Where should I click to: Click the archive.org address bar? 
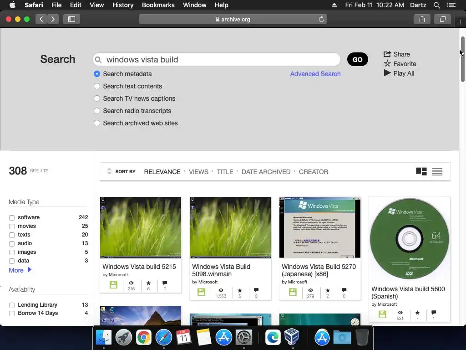point(233,19)
